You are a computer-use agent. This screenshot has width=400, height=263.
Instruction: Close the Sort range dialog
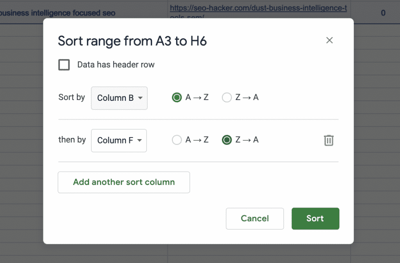click(x=329, y=40)
